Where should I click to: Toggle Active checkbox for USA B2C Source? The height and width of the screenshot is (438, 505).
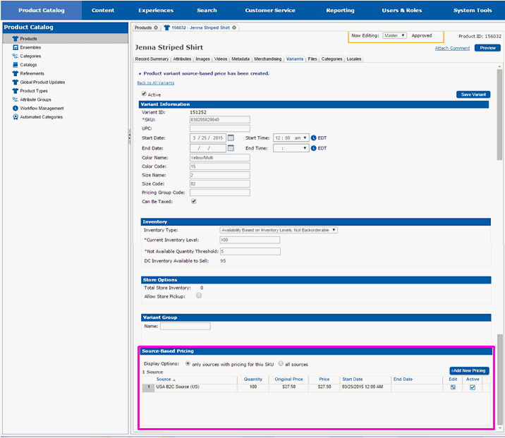click(473, 387)
